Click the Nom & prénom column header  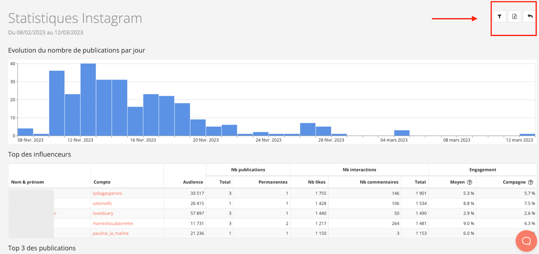point(28,182)
